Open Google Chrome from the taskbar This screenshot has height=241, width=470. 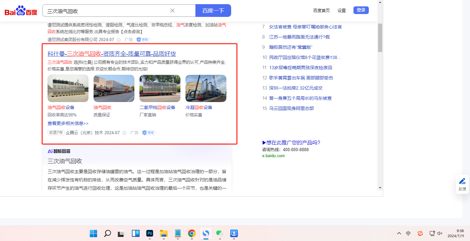(192, 234)
